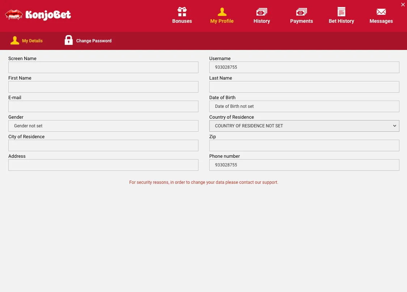Screen dimensions: 407x292
Task: Click the Date of Birth field
Action: 304,106
